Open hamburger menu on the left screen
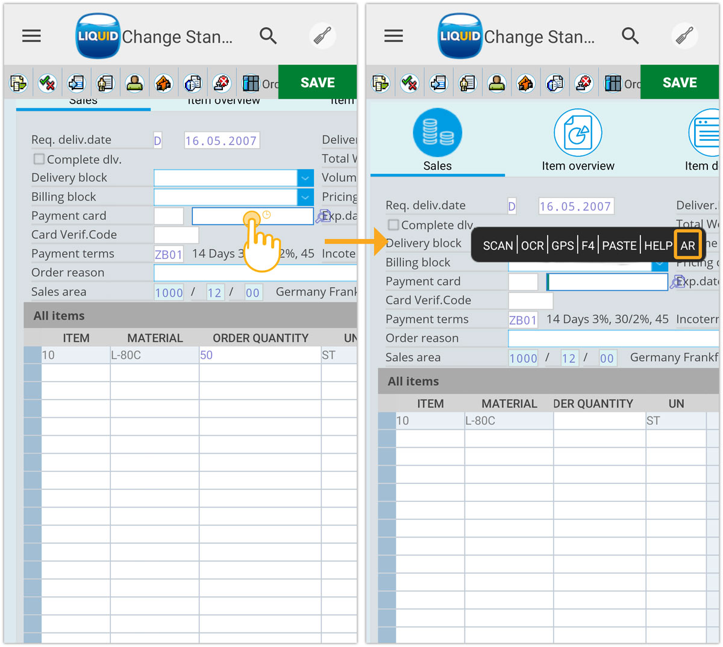This screenshot has height=647, width=723. pyautogui.click(x=31, y=36)
